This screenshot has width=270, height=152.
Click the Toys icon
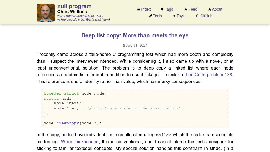tap(174, 16)
